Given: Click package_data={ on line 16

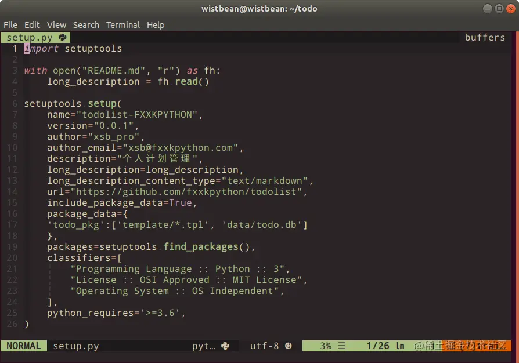Looking at the screenshot, I should pyautogui.click(x=88, y=214).
